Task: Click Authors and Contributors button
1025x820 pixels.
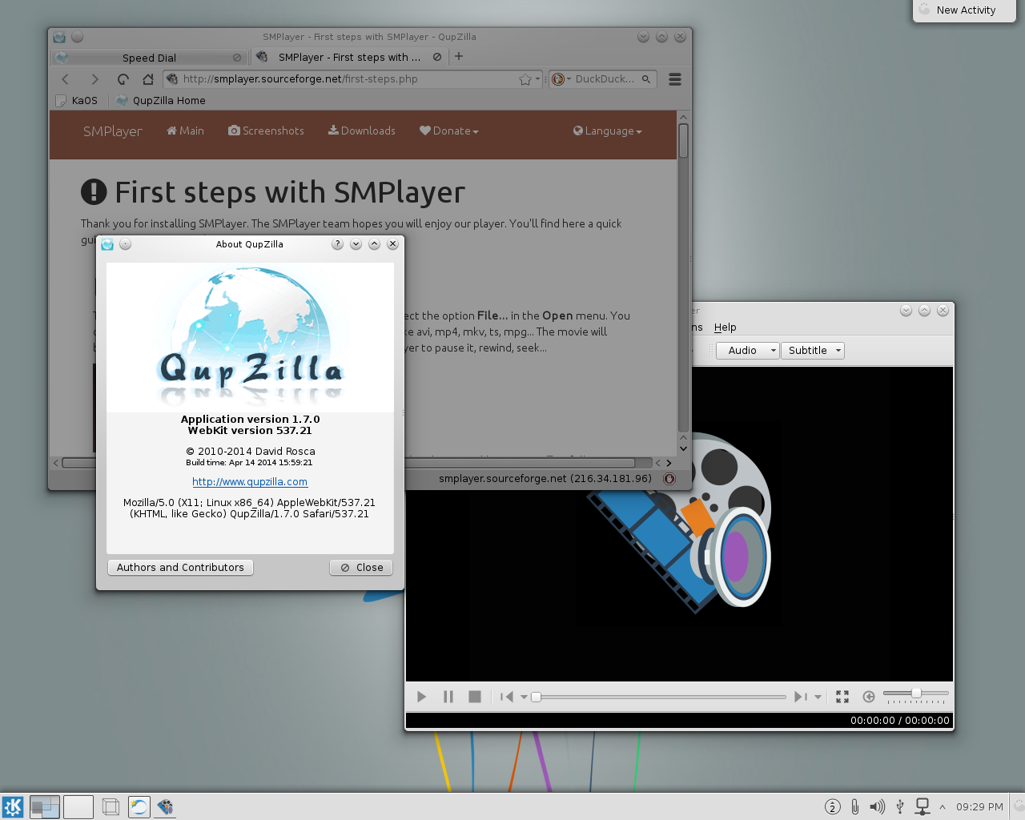Action: pos(180,567)
